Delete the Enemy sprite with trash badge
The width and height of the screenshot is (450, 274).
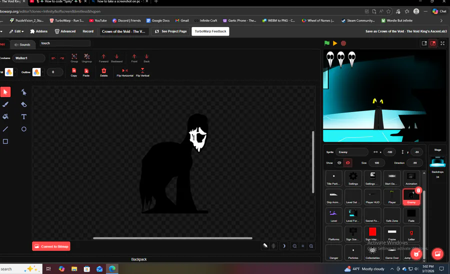[x=418, y=190]
